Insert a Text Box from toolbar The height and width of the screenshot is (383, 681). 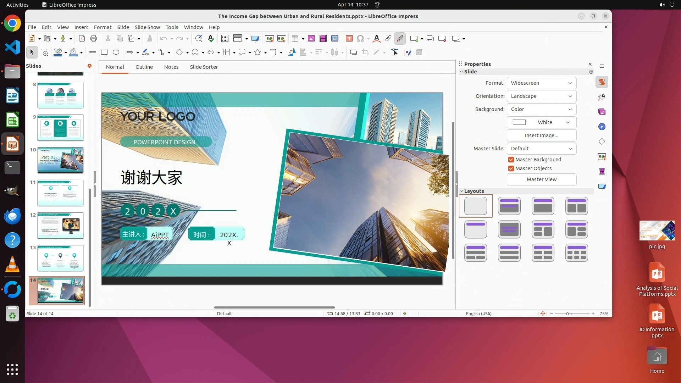tap(349, 39)
